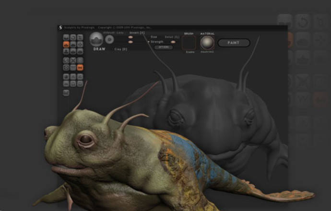This screenshot has width=331, height=211.
Task: Select the Smooth brush tool icon
Action: pyautogui.click(x=80, y=51)
